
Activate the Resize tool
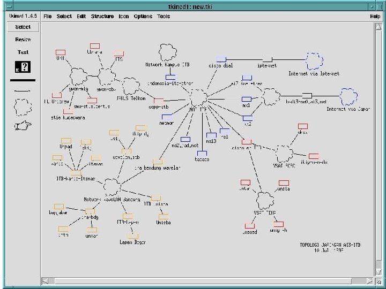[23, 40]
